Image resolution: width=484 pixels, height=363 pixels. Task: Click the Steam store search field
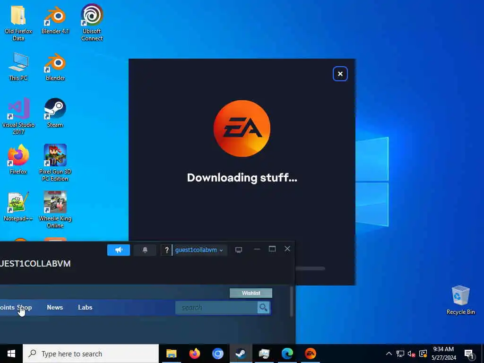pos(216,307)
